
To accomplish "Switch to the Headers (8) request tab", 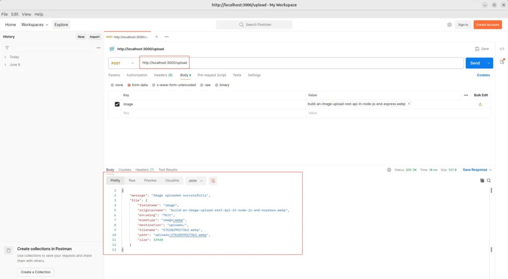I will [x=163, y=75].
